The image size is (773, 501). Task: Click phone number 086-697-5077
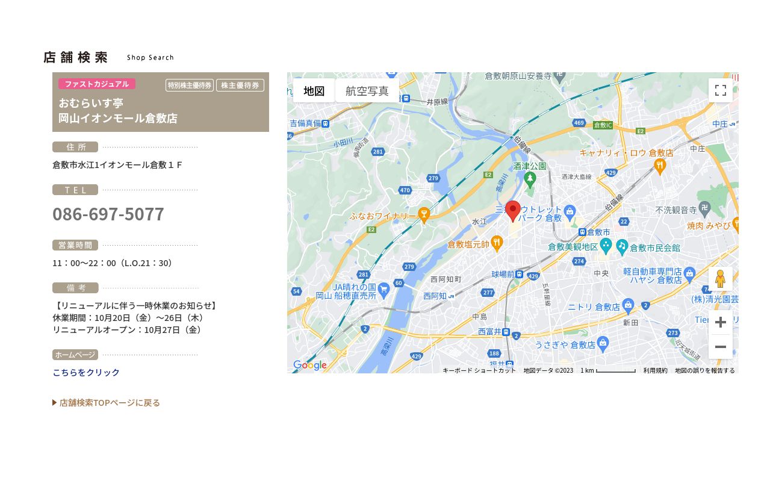108,214
